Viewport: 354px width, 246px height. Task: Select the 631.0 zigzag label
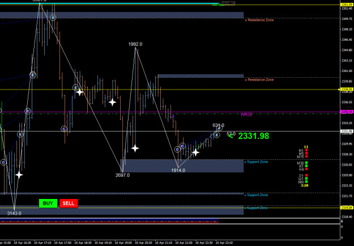[218, 125]
